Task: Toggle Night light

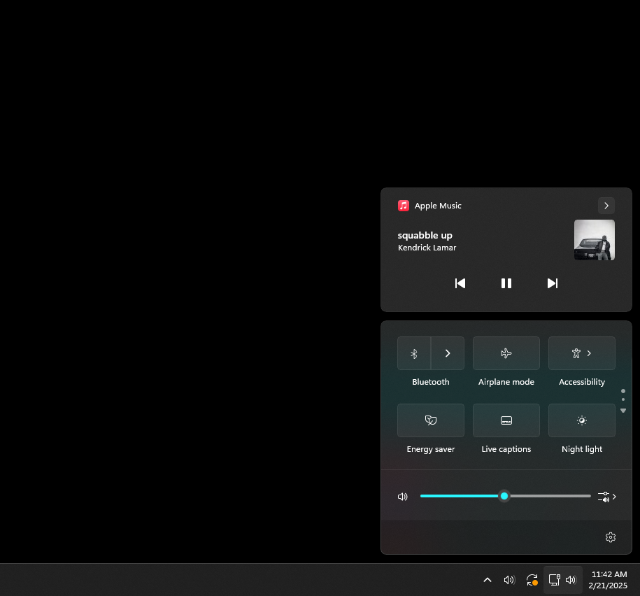Action: click(x=582, y=420)
